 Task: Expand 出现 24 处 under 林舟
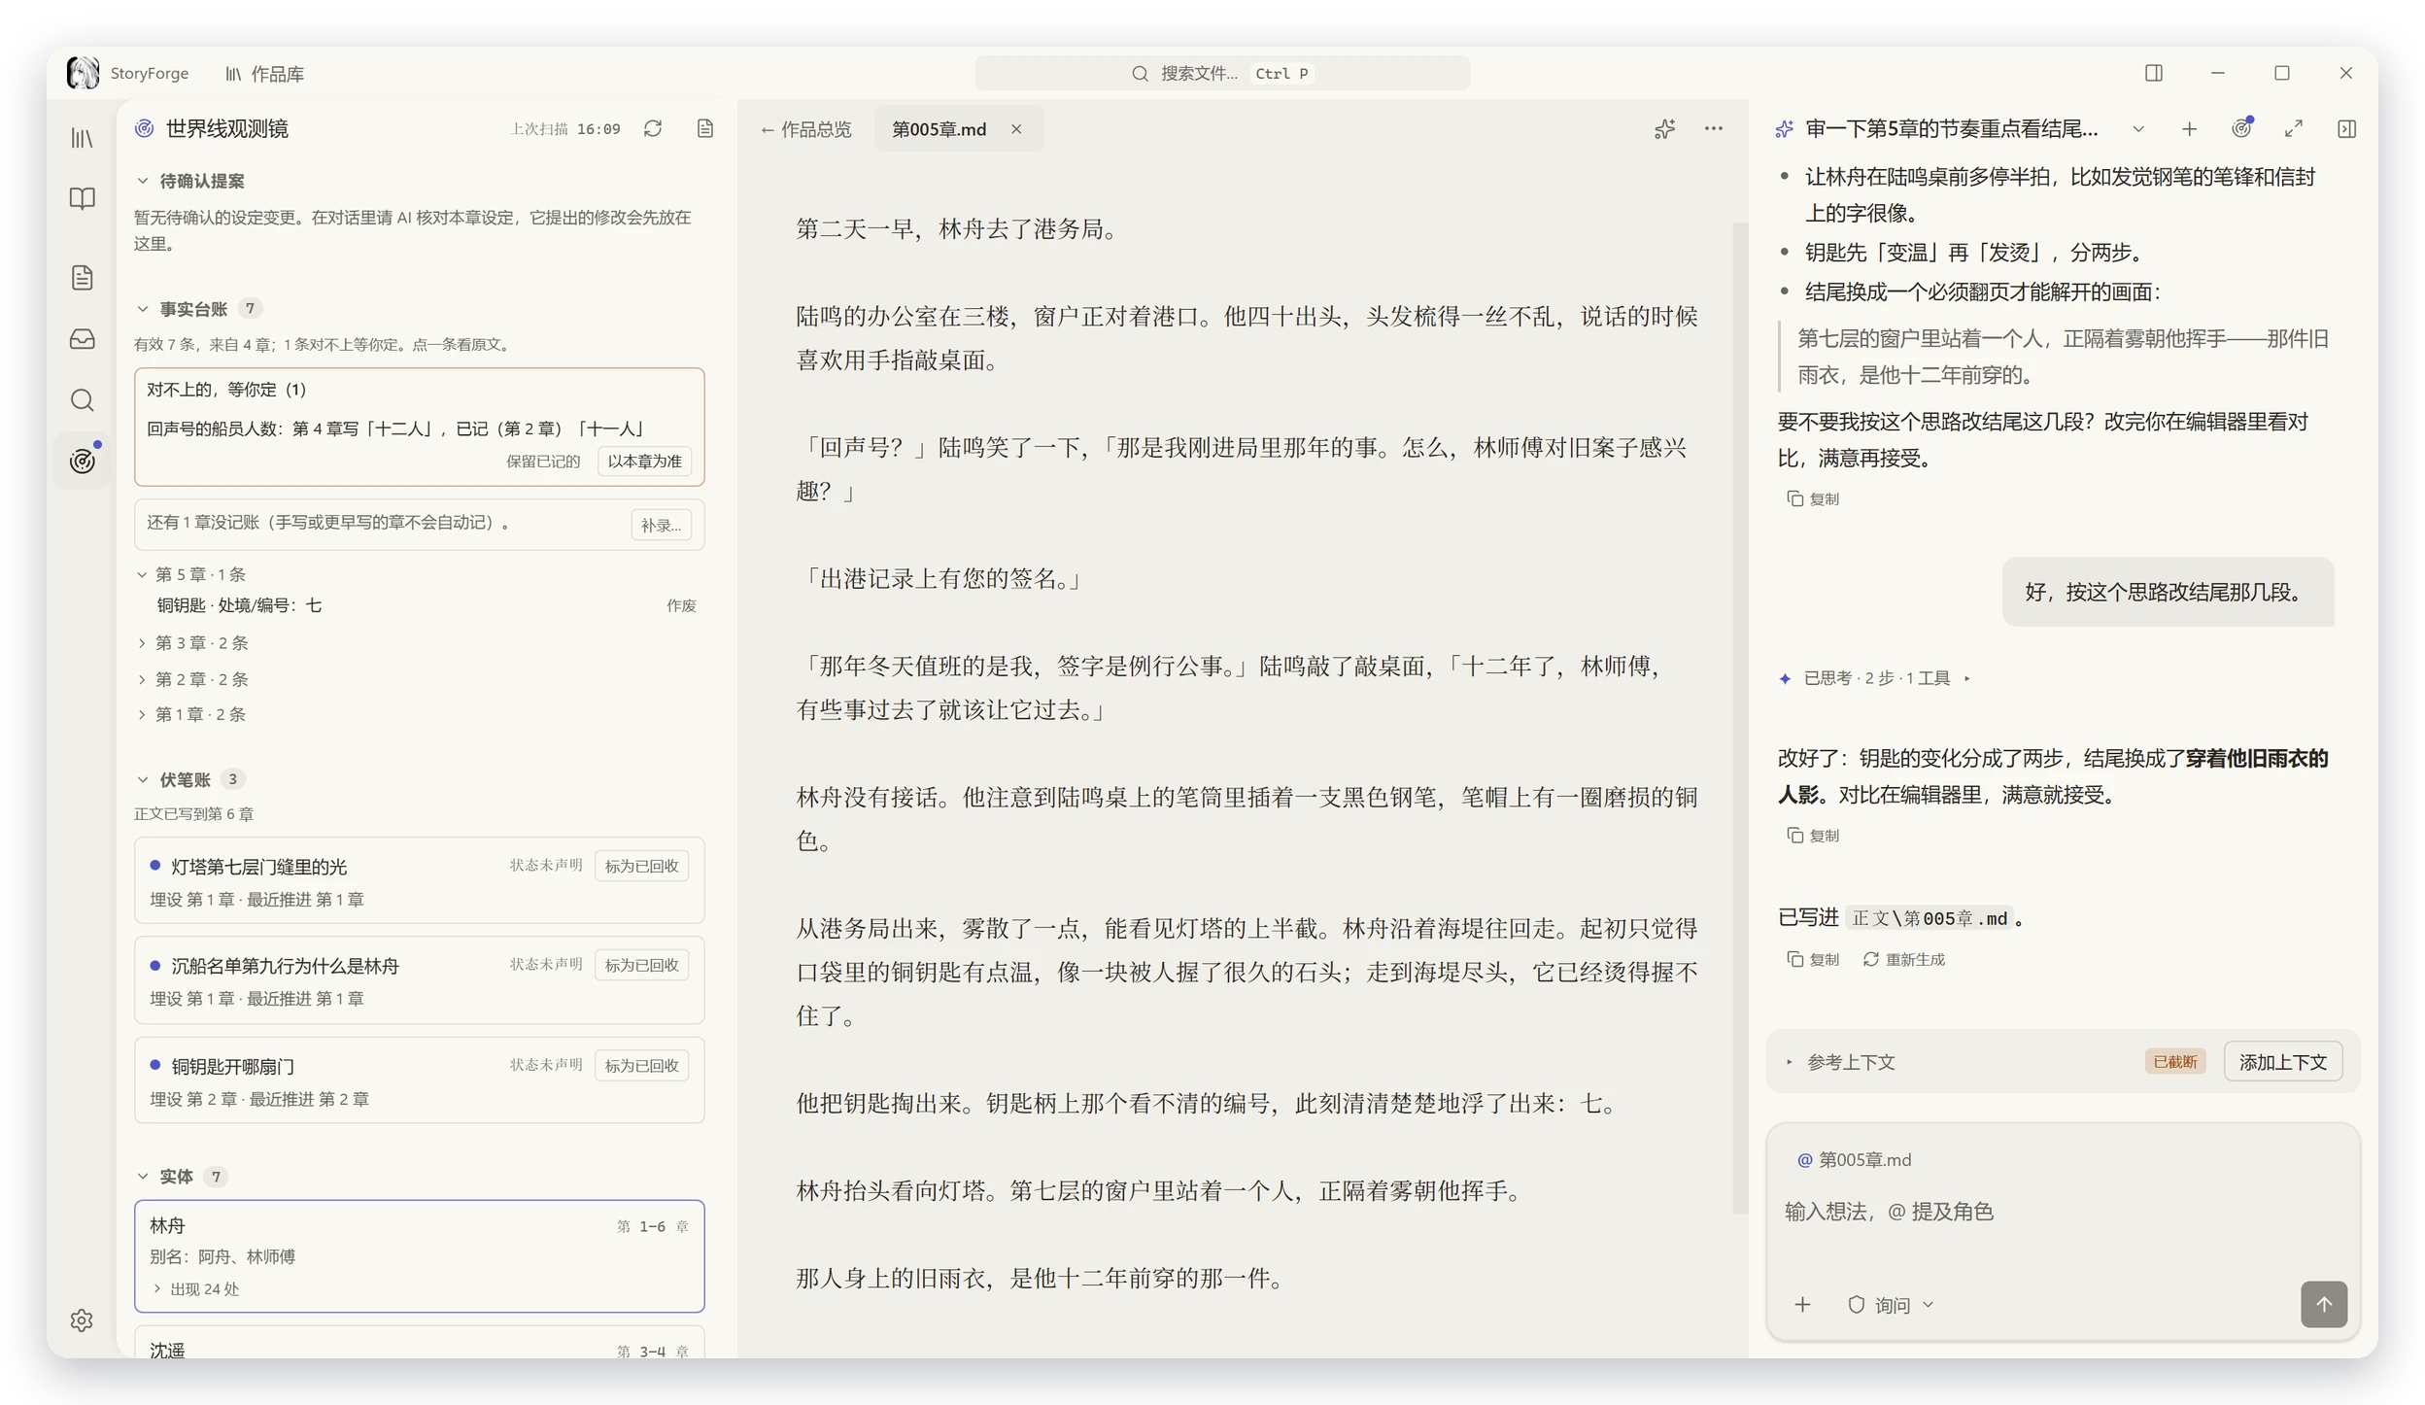(195, 1288)
